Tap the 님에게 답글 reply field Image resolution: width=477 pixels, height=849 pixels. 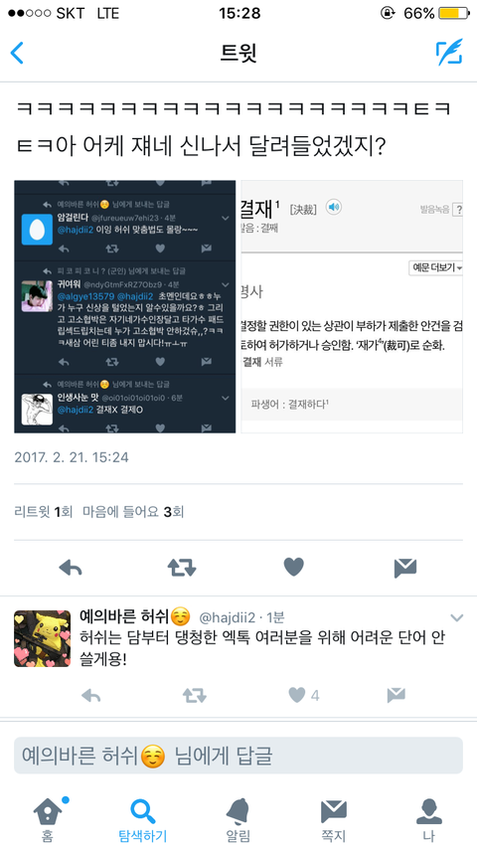click(x=238, y=756)
